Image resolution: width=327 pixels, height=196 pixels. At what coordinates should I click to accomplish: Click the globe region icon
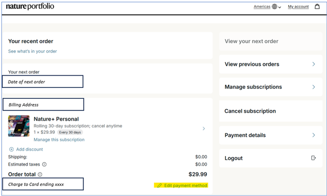click(275, 7)
